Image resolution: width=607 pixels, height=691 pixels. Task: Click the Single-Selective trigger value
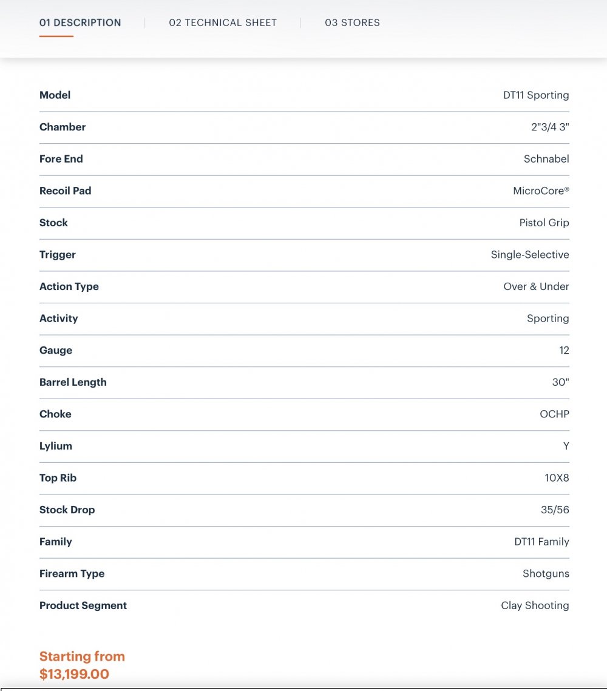pyautogui.click(x=530, y=254)
